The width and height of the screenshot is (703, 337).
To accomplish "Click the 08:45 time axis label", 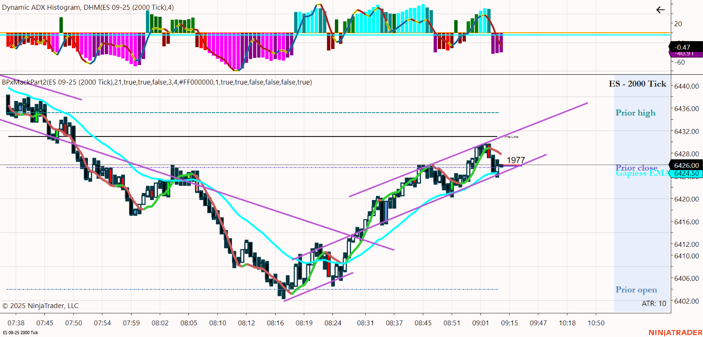I will click(x=423, y=323).
